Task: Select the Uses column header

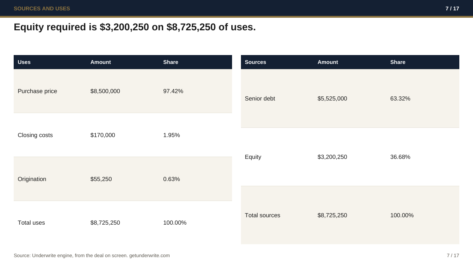Action: click(x=24, y=62)
